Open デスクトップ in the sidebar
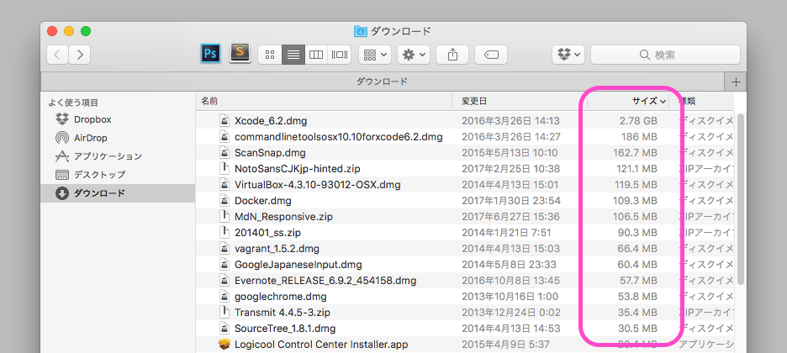 click(118, 175)
